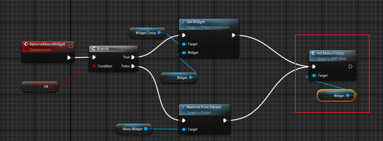The height and width of the screenshot is (141, 383).
Task: Click the Set Widget node's Widget input pin
Action: tap(184, 52)
